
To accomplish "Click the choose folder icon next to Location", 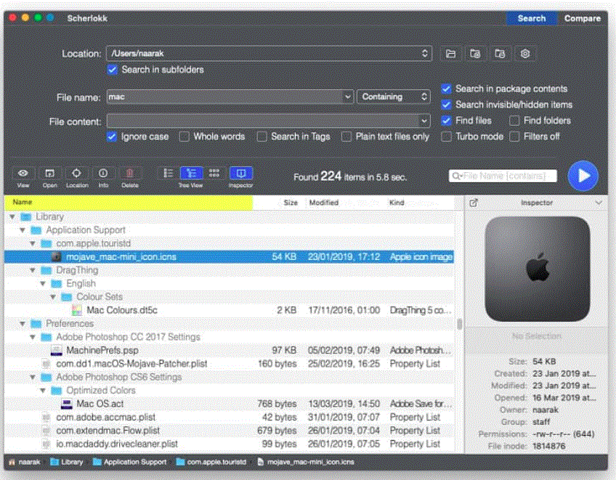I will [450, 54].
